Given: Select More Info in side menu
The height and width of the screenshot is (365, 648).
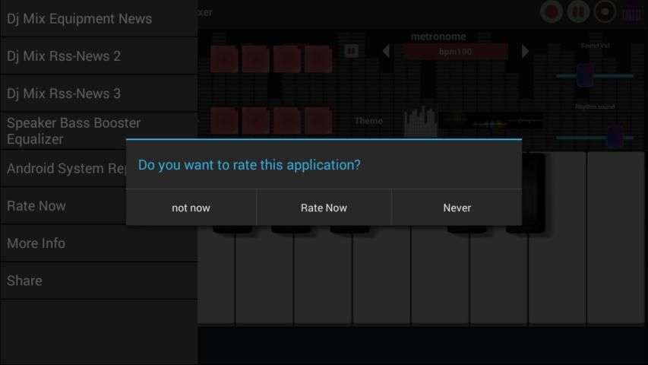Looking at the screenshot, I should [x=36, y=243].
